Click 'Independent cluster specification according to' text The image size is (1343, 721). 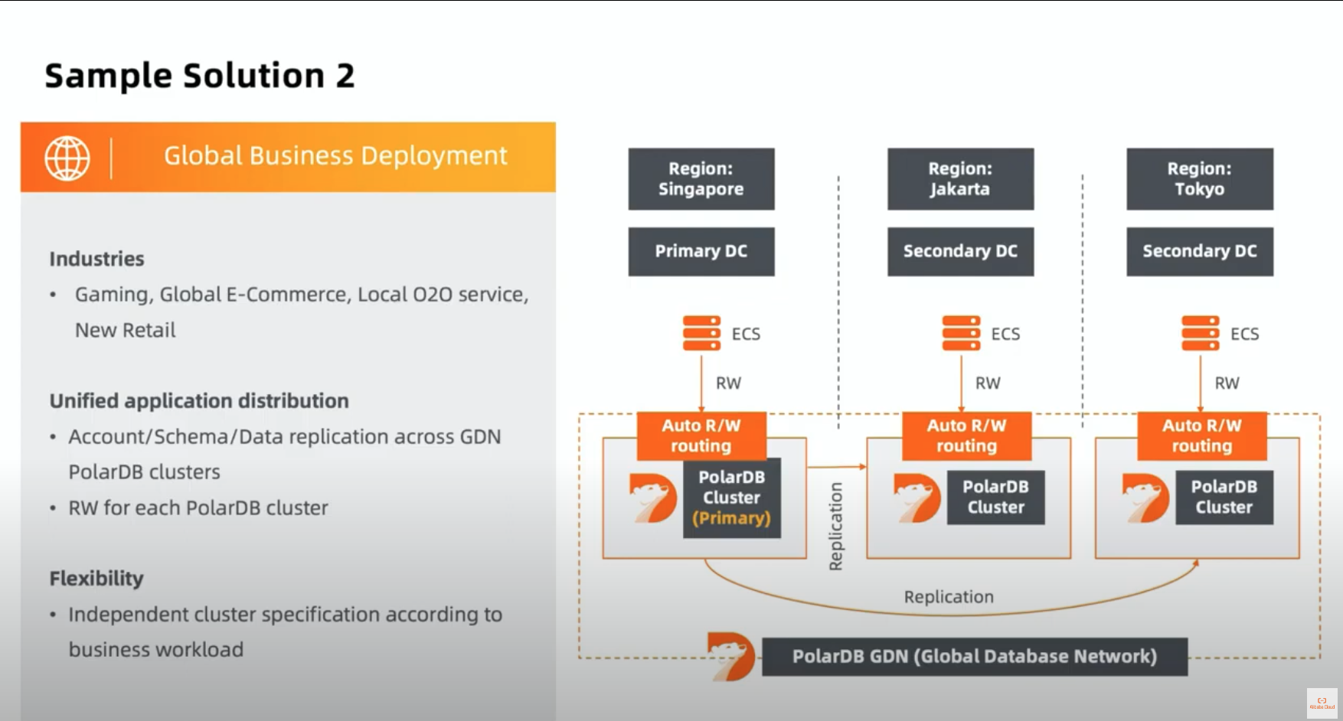click(286, 615)
